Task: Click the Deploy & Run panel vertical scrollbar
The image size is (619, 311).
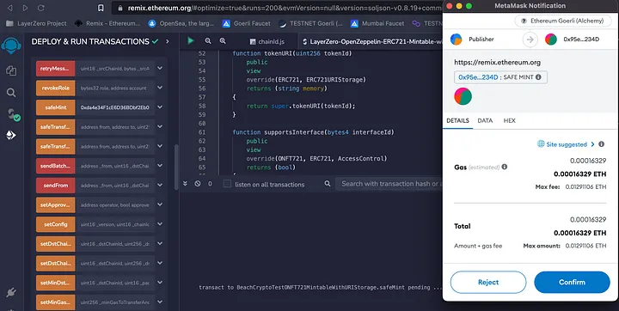Action: tap(176, 167)
